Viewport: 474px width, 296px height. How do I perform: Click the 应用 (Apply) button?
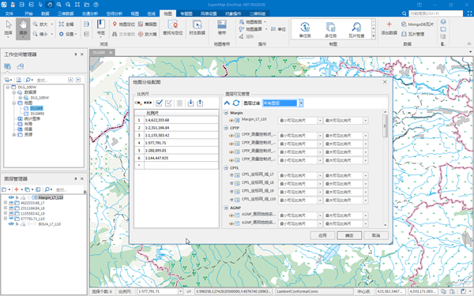click(x=322, y=235)
